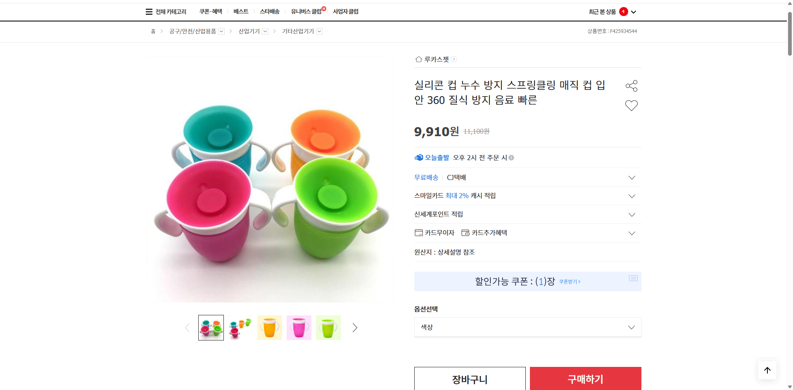Image resolution: width=793 pixels, height=390 pixels.
Task: Toggle the heart to wishlist this product
Action: (631, 105)
